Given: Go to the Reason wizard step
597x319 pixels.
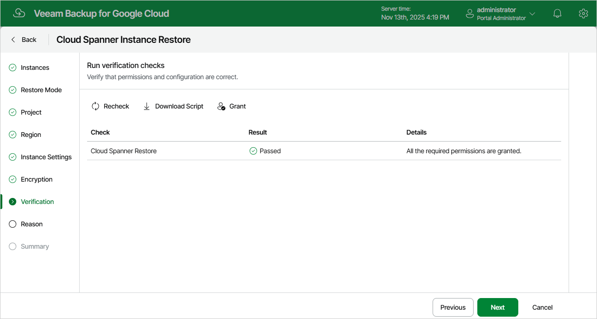Looking at the screenshot, I should tap(32, 224).
